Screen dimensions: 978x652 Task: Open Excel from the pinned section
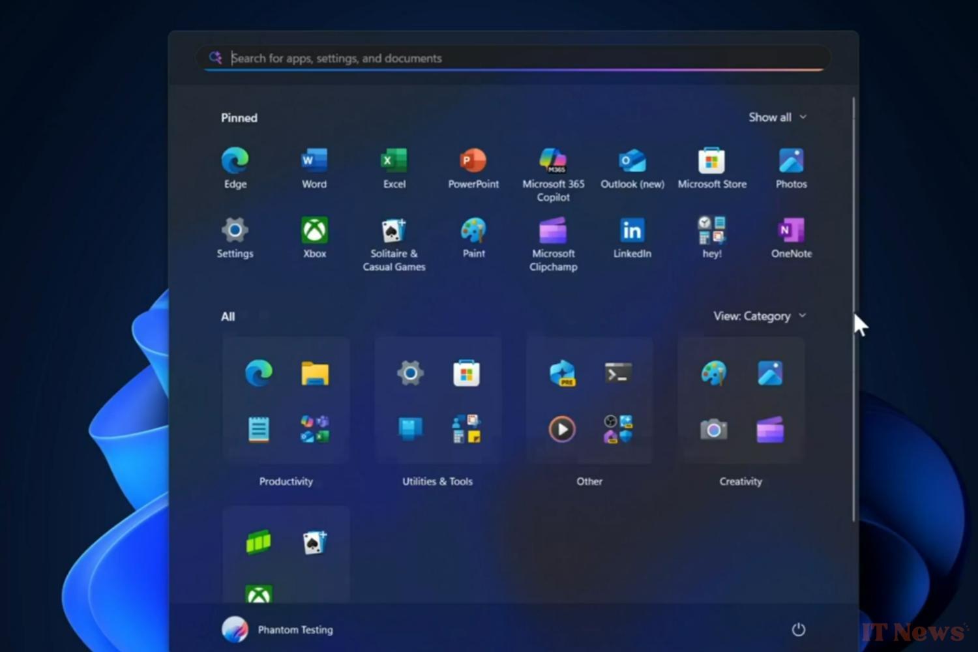394,168
